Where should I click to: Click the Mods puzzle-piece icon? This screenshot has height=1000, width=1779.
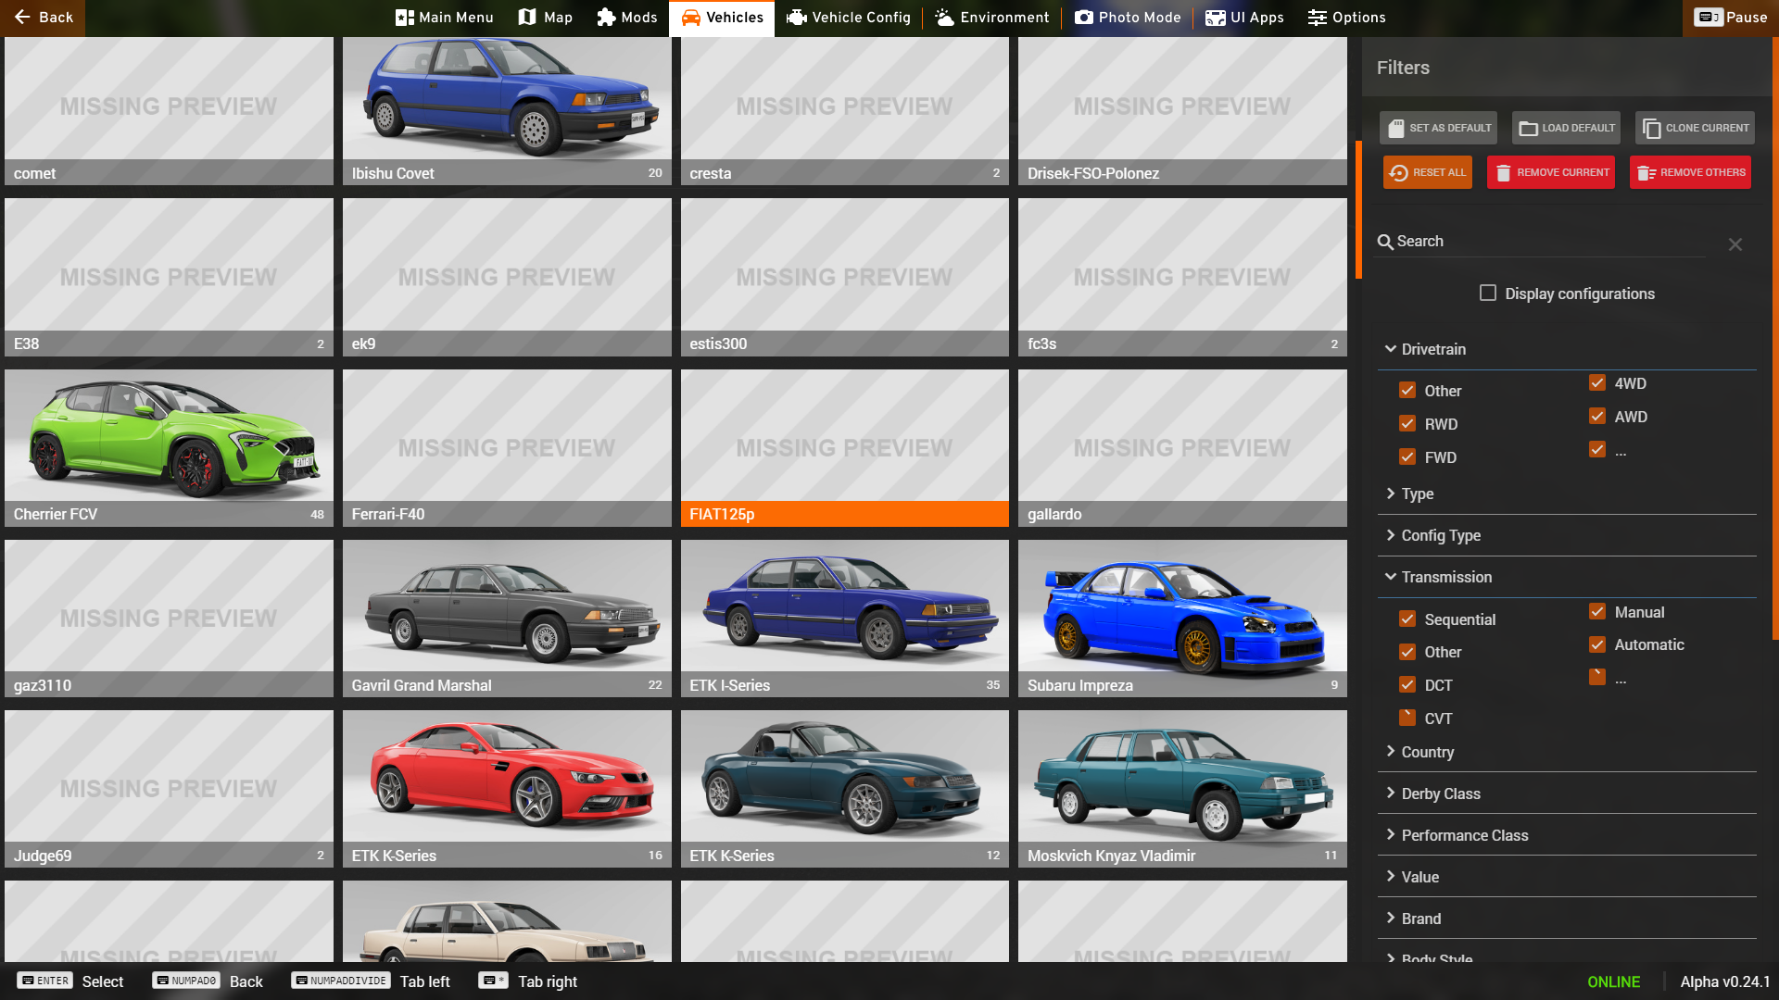(x=606, y=17)
